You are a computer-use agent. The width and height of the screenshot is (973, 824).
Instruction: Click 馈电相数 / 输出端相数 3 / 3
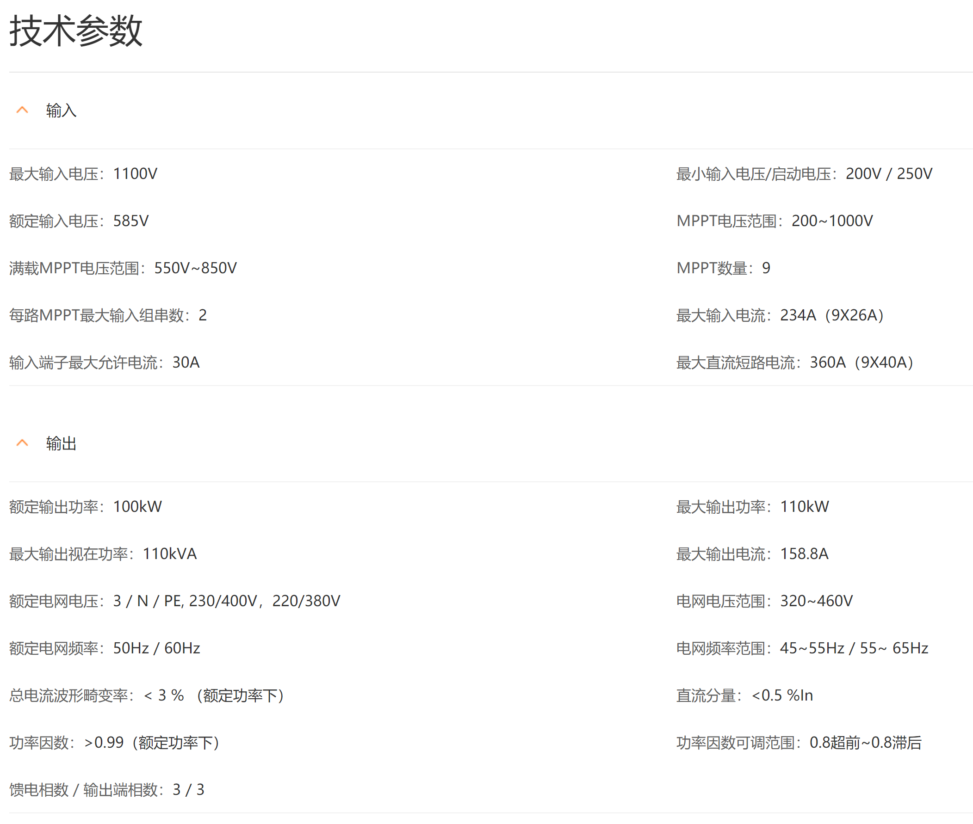[106, 790]
